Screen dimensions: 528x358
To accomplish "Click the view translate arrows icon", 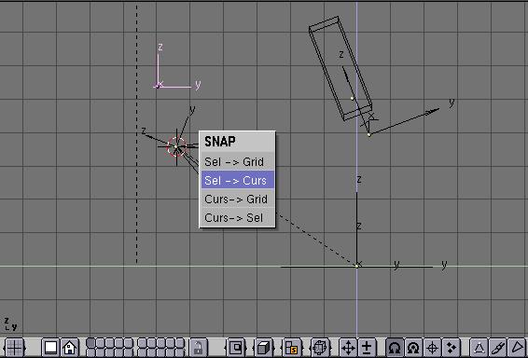I will (x=348, y=348).
